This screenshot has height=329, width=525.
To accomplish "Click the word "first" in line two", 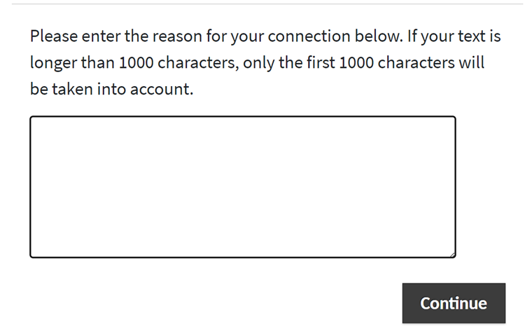I will point(318,63).
